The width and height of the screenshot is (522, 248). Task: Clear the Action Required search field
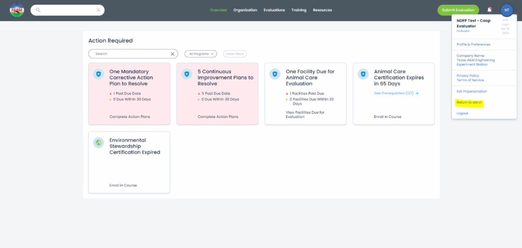tap(172, 54)
